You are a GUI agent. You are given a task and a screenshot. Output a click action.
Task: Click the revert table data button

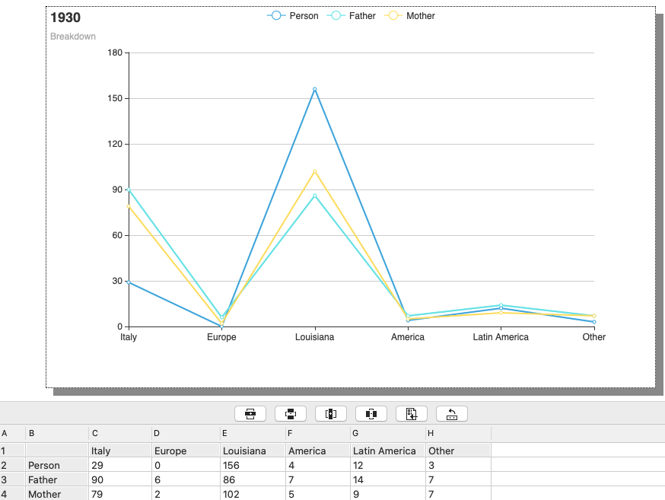coord(451,414)
